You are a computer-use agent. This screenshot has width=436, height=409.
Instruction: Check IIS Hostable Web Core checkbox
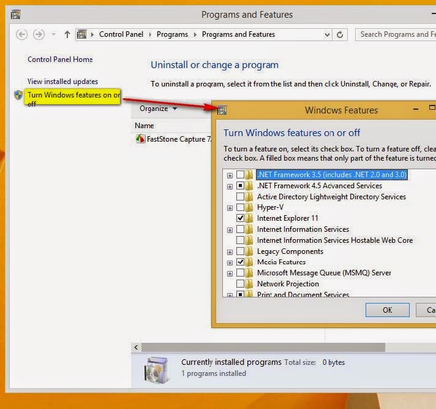240,240
